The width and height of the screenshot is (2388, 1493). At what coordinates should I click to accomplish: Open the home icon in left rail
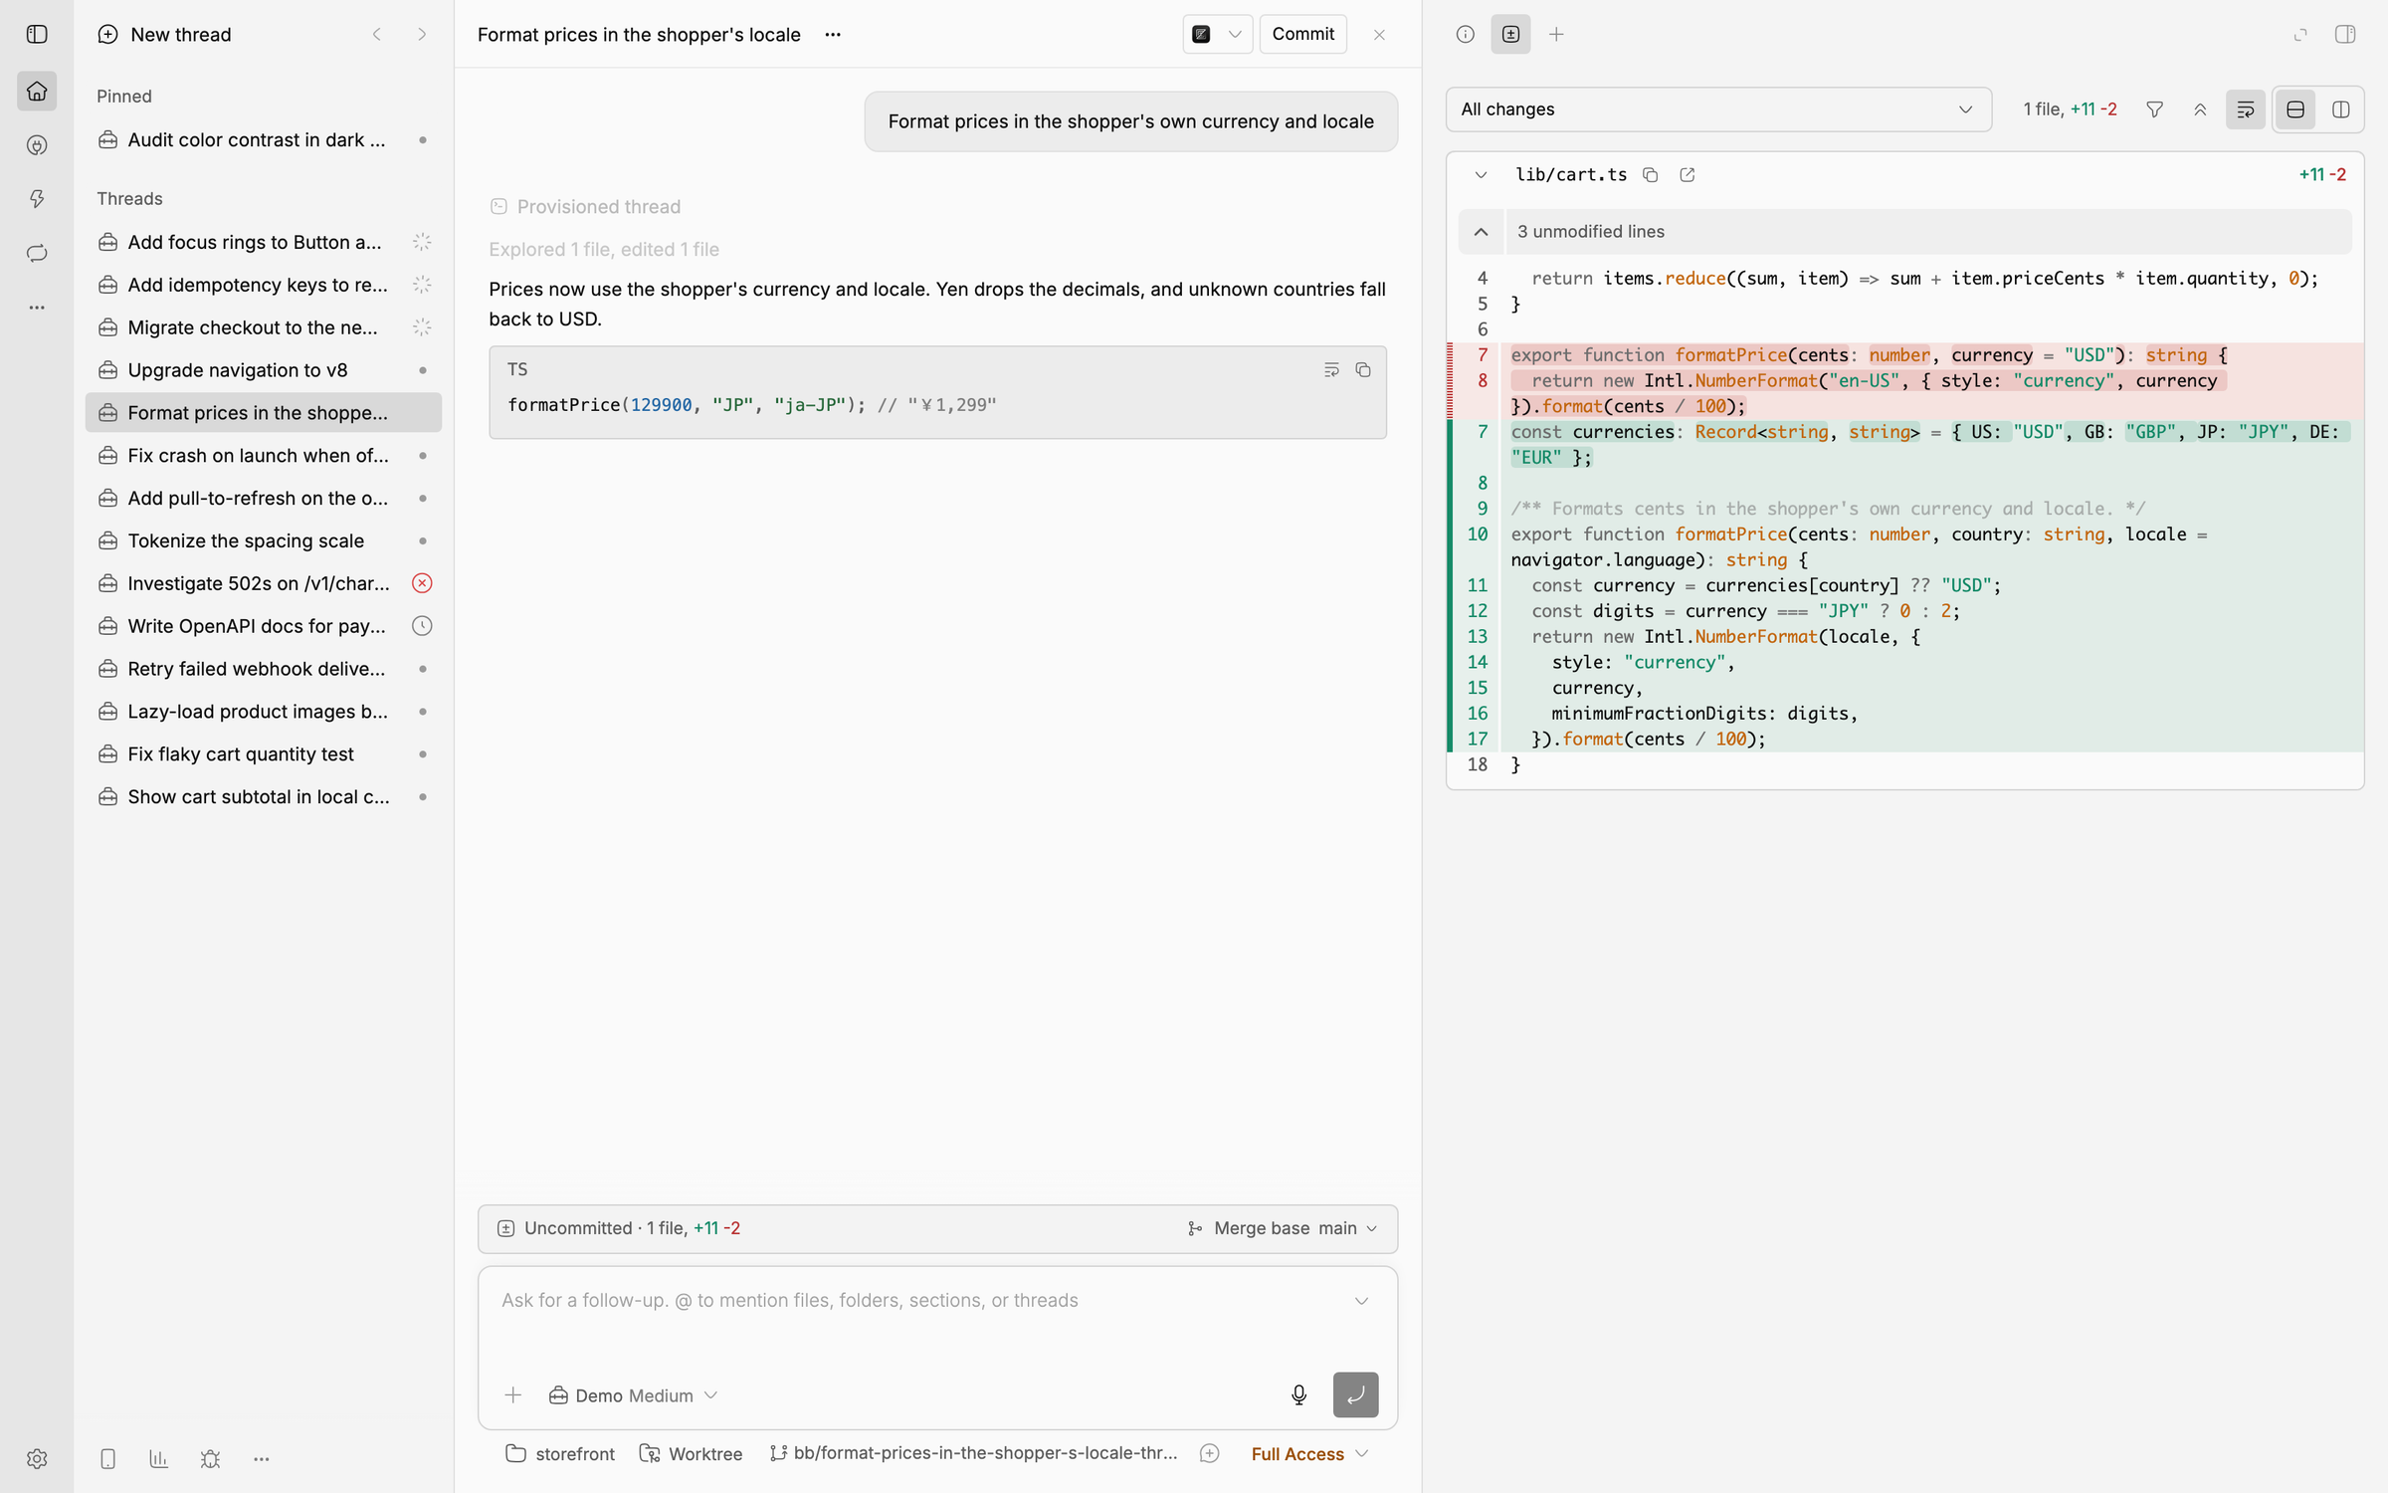37,92
